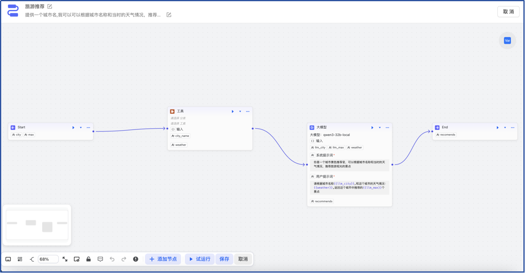This screenshot has width=525, height=273.
Task: Toggle the canvas selection mode icon
Action: pyautogui.click(x=77, y=259)
